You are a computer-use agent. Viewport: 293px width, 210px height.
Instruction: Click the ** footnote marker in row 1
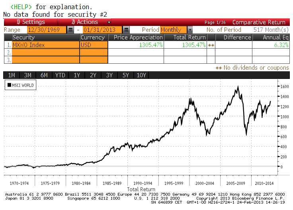211,45
